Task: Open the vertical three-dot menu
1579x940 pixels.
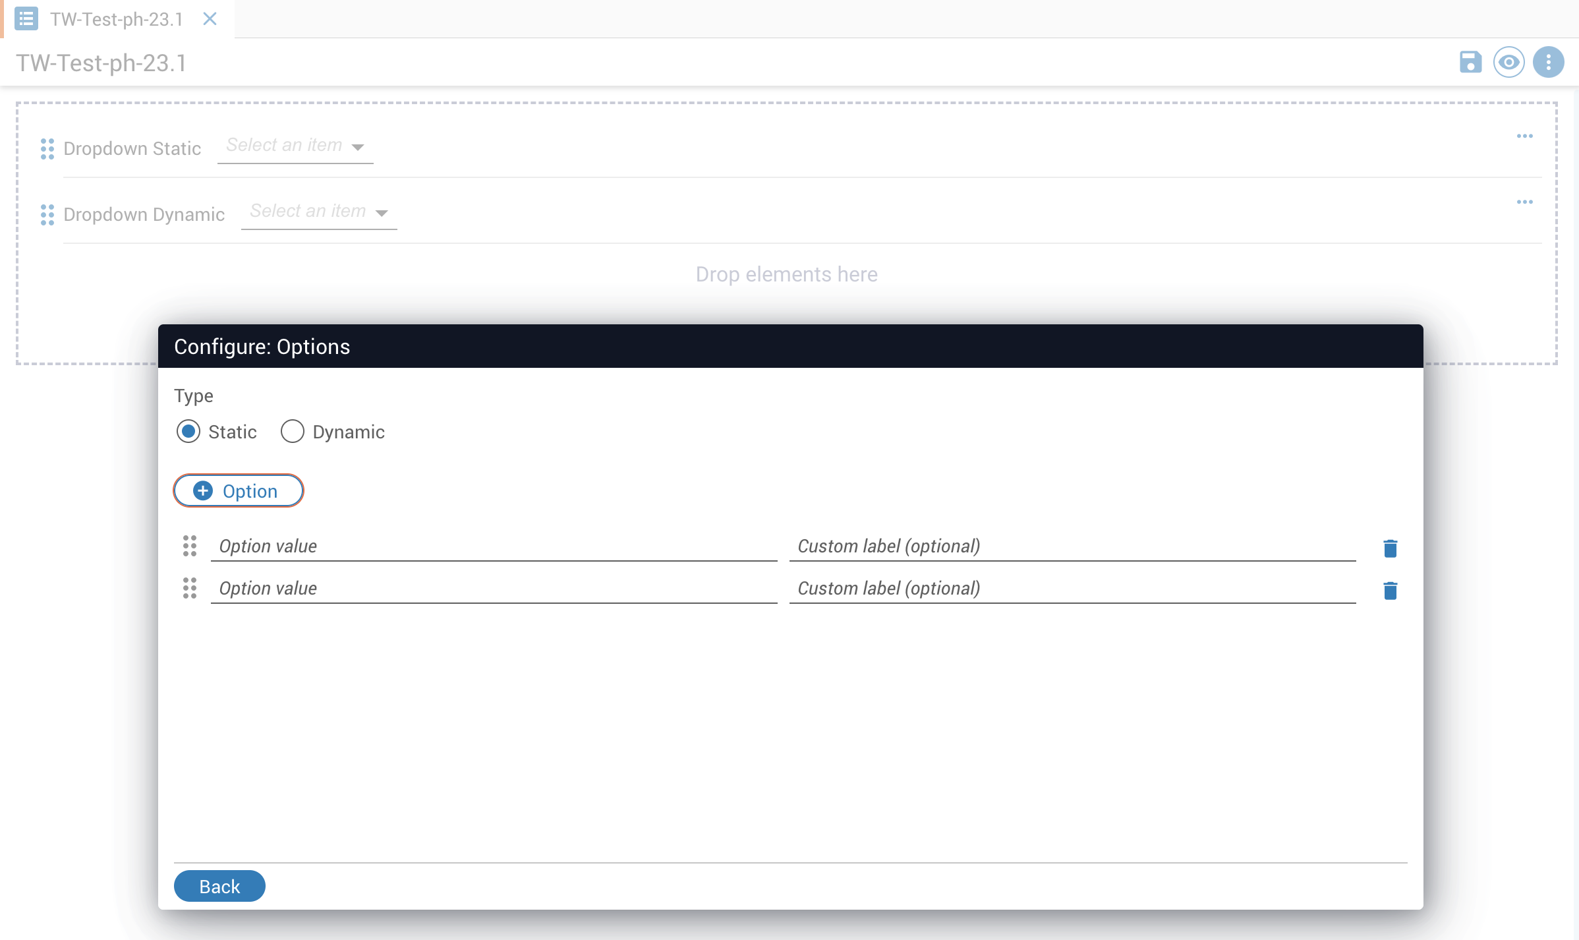Action: (x=1548, y=63)
